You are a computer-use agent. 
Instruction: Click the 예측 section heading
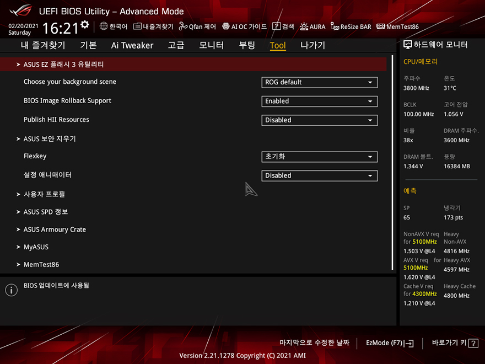(x=410, y=191)
